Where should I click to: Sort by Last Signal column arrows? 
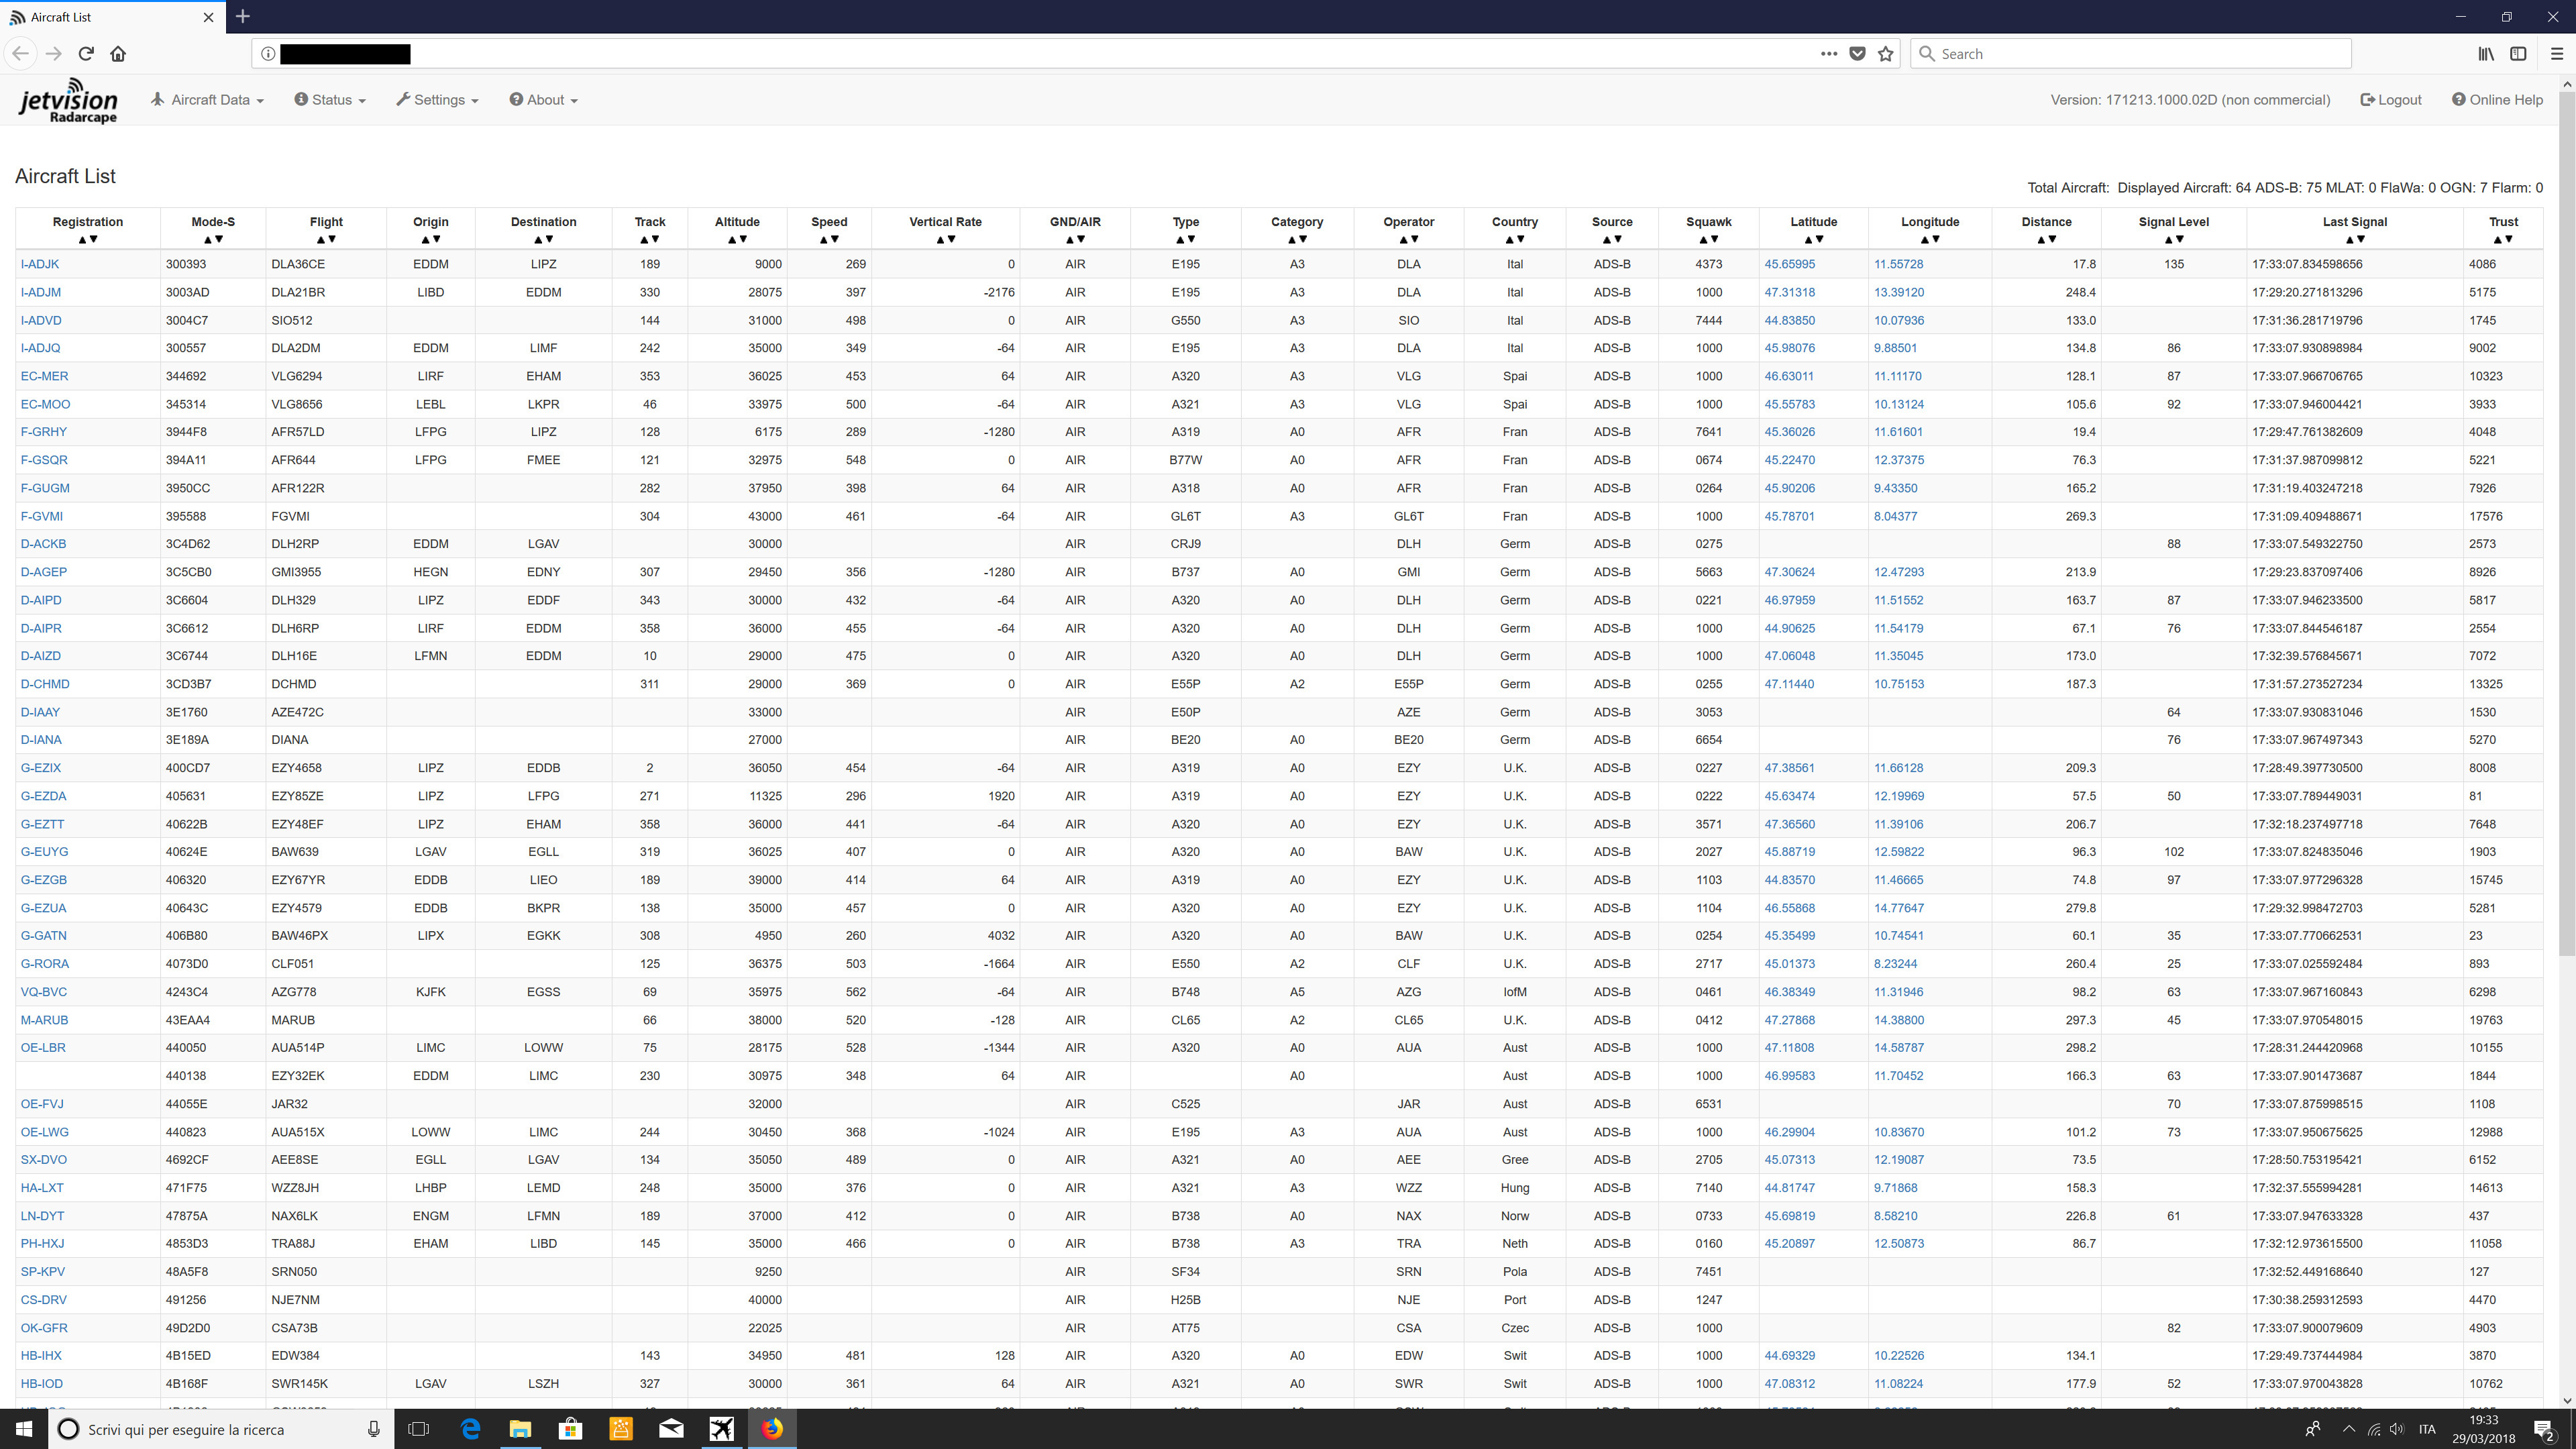(2355, 240)
